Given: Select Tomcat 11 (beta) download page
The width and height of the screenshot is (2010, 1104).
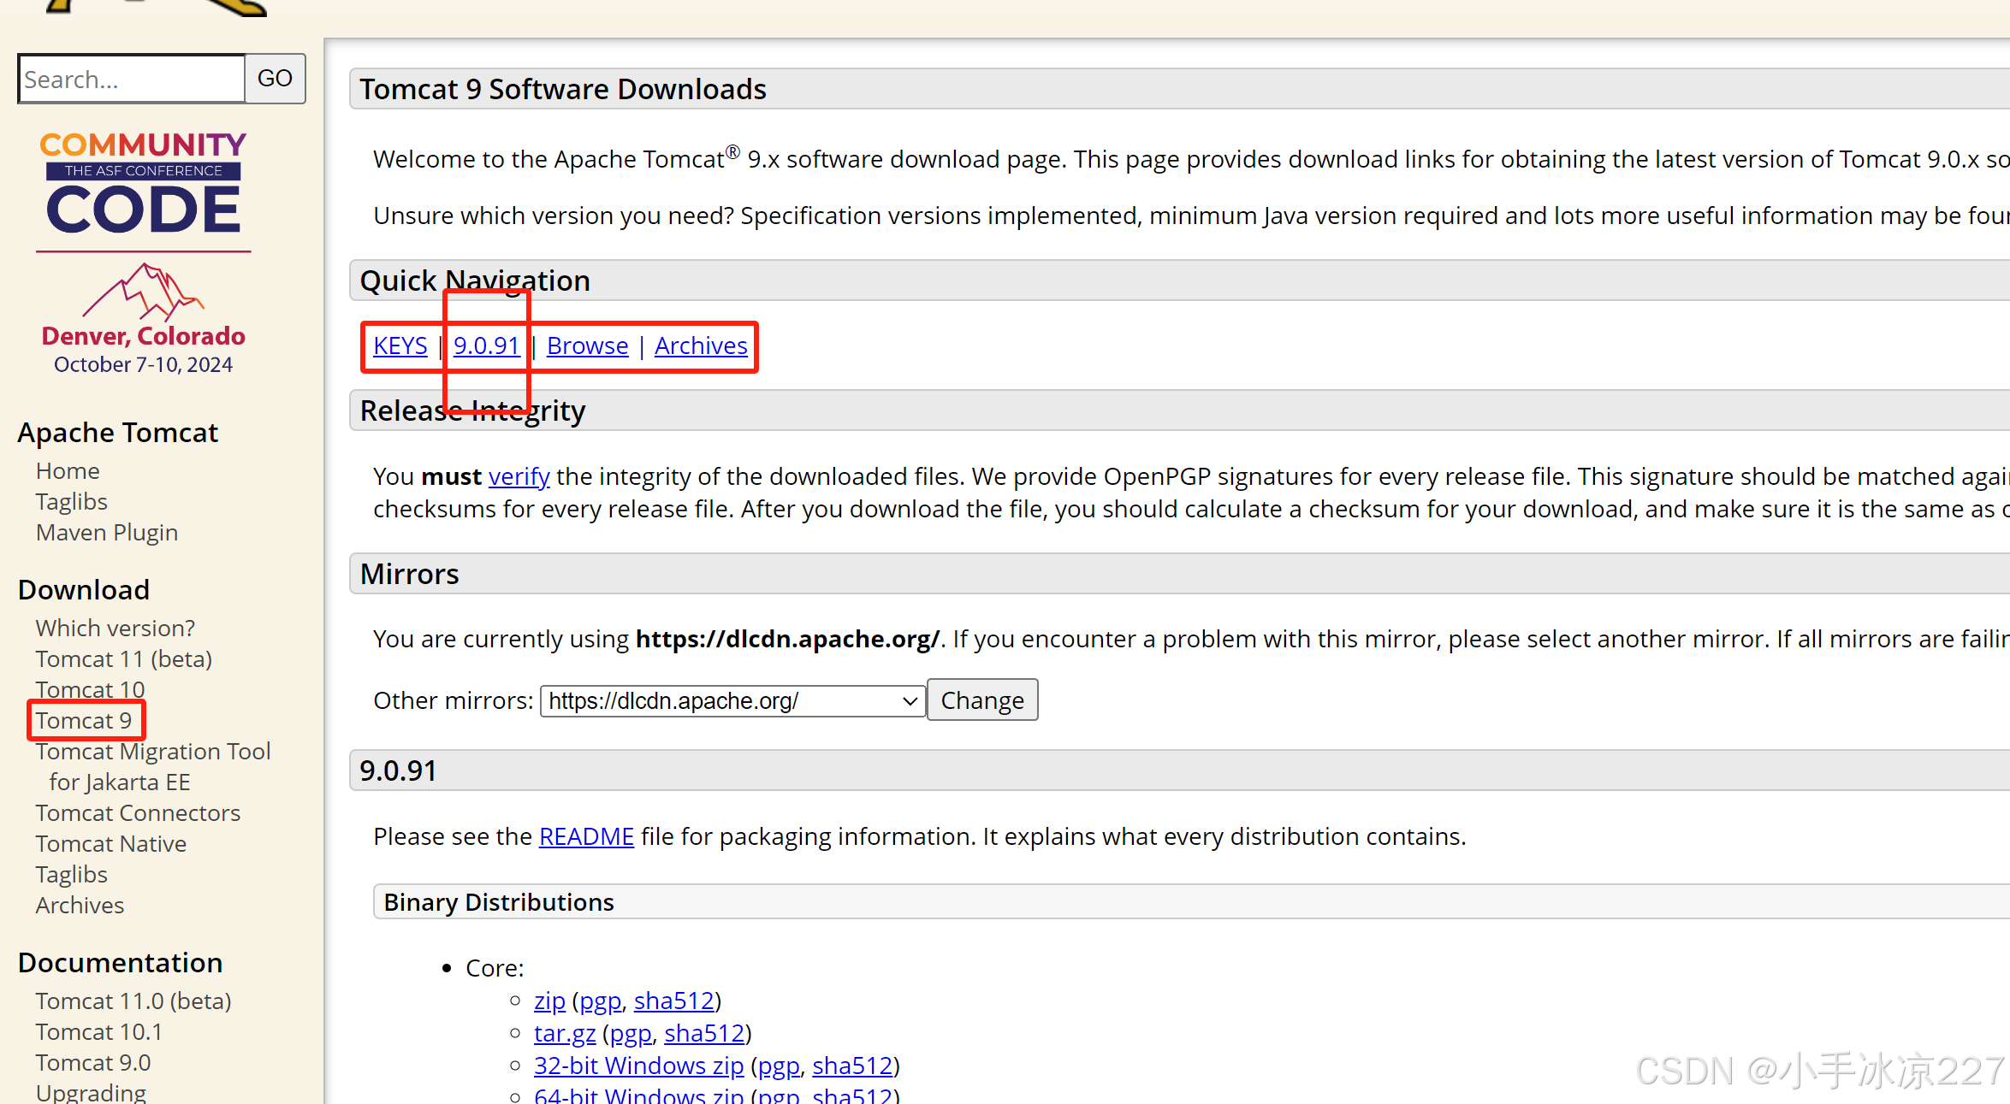Looking at the screenshot, I should [124, 658].
